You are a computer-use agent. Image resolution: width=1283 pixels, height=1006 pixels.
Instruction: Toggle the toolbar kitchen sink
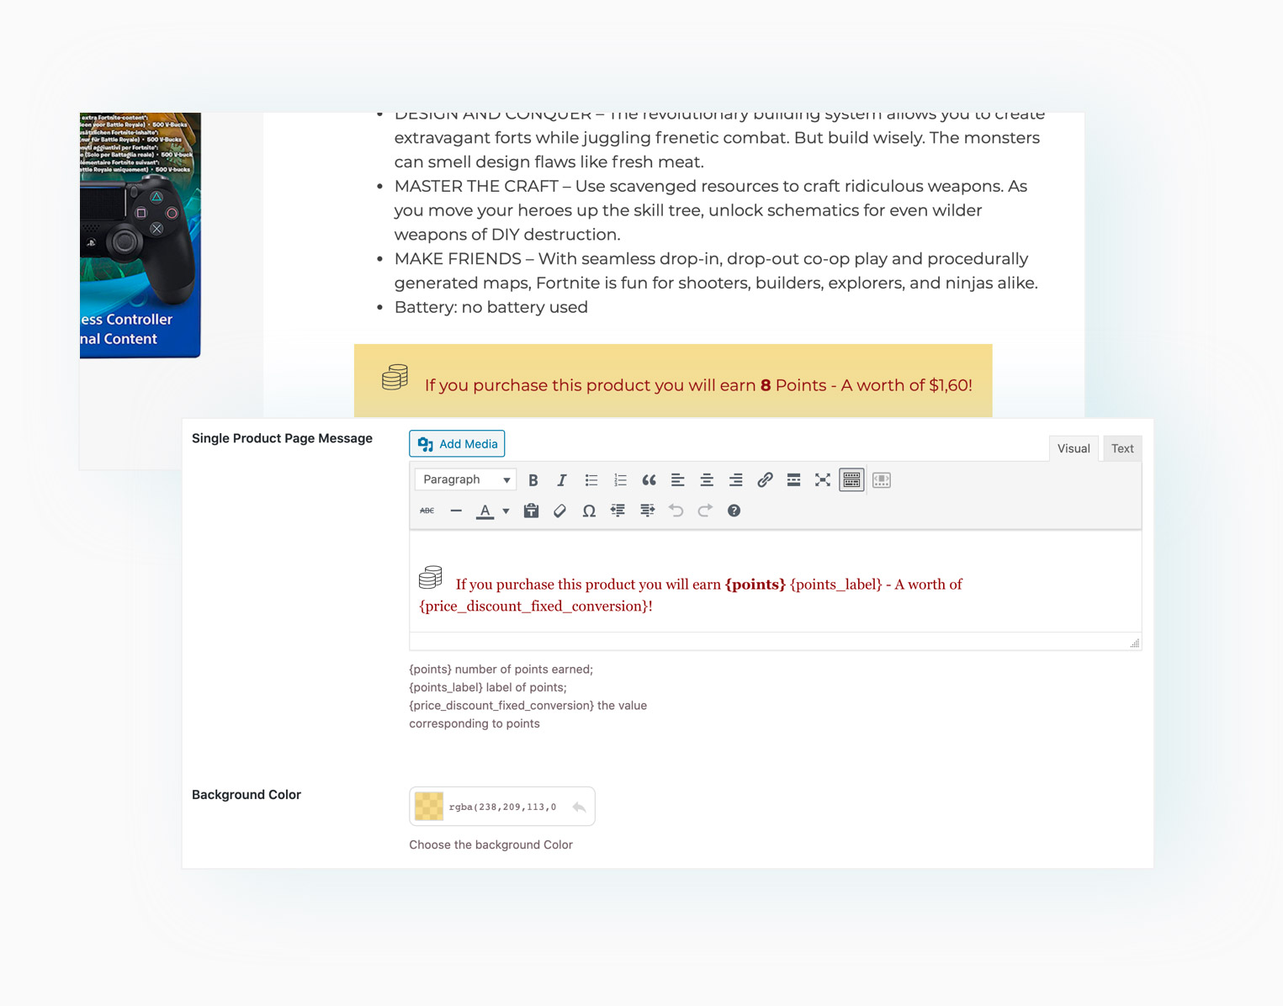pyautogui.click(x=851, y=480)
